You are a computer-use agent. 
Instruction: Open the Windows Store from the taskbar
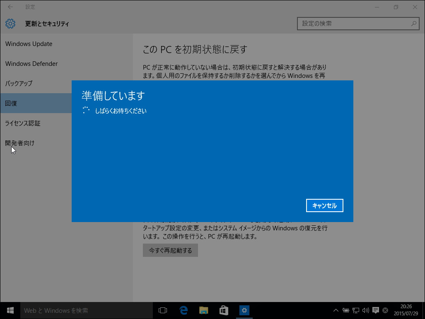click(224, 310)
